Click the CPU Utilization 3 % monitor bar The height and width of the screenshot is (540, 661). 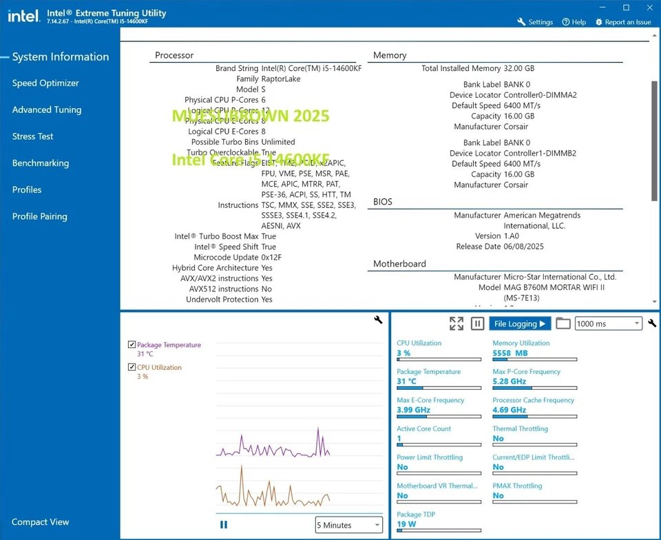[439, 360]
